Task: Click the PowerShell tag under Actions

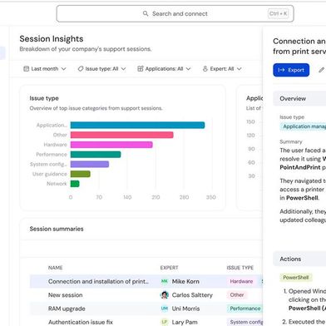Action: click(x=296, y=278)
